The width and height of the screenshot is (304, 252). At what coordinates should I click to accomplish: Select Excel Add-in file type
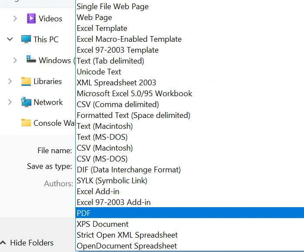point(190,192)
